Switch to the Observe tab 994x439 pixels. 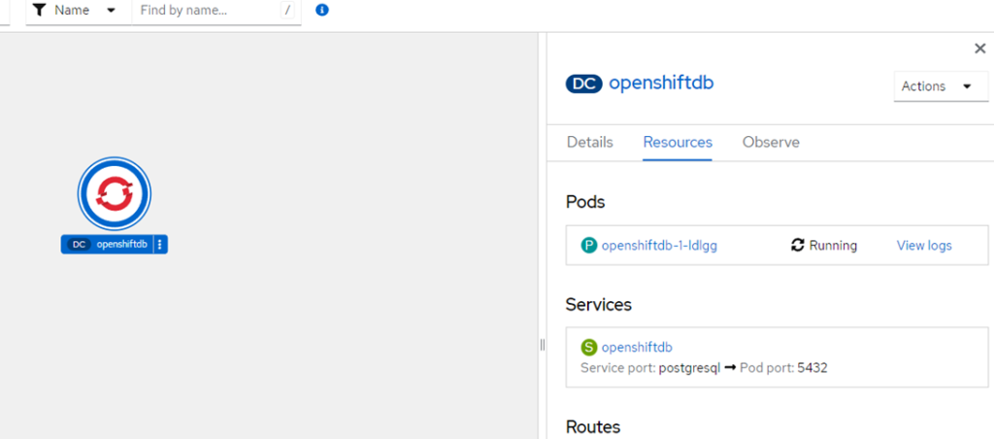[771, 142]
